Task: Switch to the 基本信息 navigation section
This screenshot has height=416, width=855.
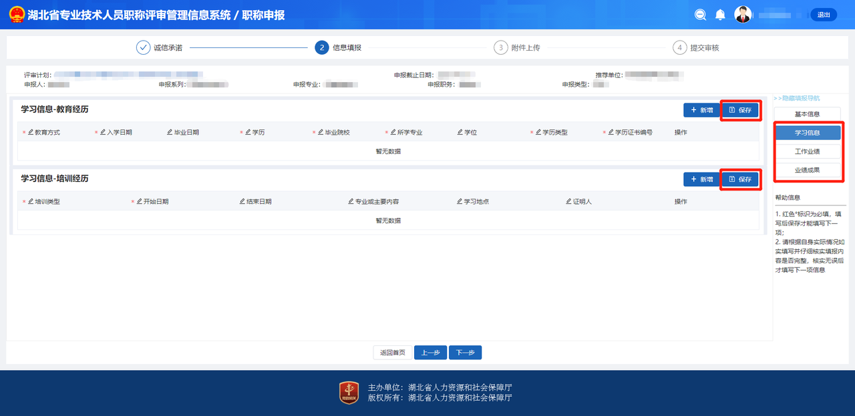Action: [808, 113]
